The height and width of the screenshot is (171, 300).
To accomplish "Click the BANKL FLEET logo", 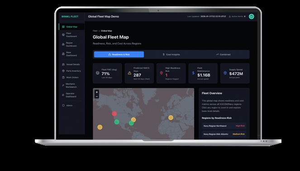I will [70, 17].
